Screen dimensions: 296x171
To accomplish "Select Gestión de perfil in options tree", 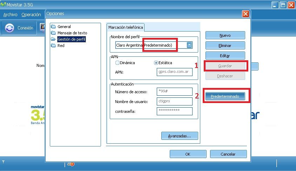I will 72,39.
